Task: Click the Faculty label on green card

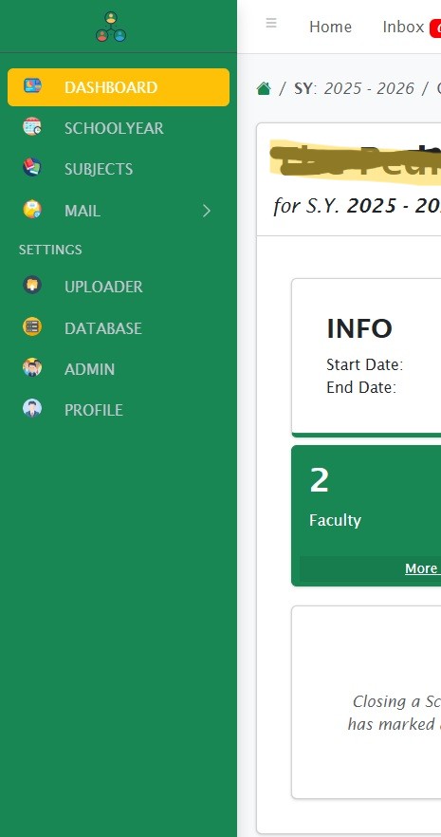Action: point(335,520)
